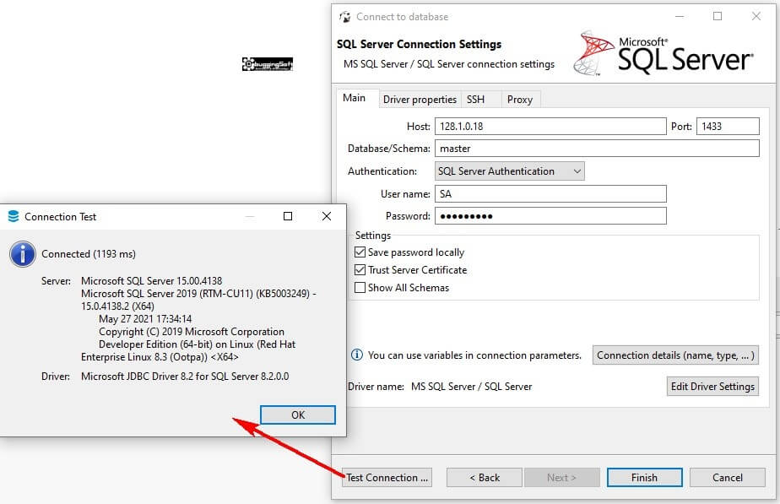Close the Connection Test dialog
The height and width of the screenshot is (504, 780).
coord(327,216)
